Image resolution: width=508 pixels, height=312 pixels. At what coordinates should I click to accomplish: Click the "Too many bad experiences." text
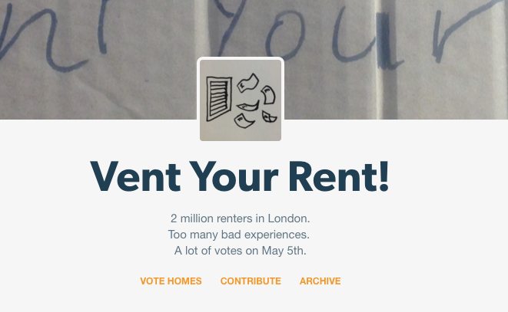[x=238, y=235]
